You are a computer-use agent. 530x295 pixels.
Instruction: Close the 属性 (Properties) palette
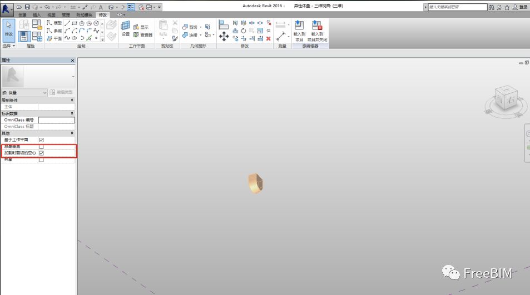[72, 61]
